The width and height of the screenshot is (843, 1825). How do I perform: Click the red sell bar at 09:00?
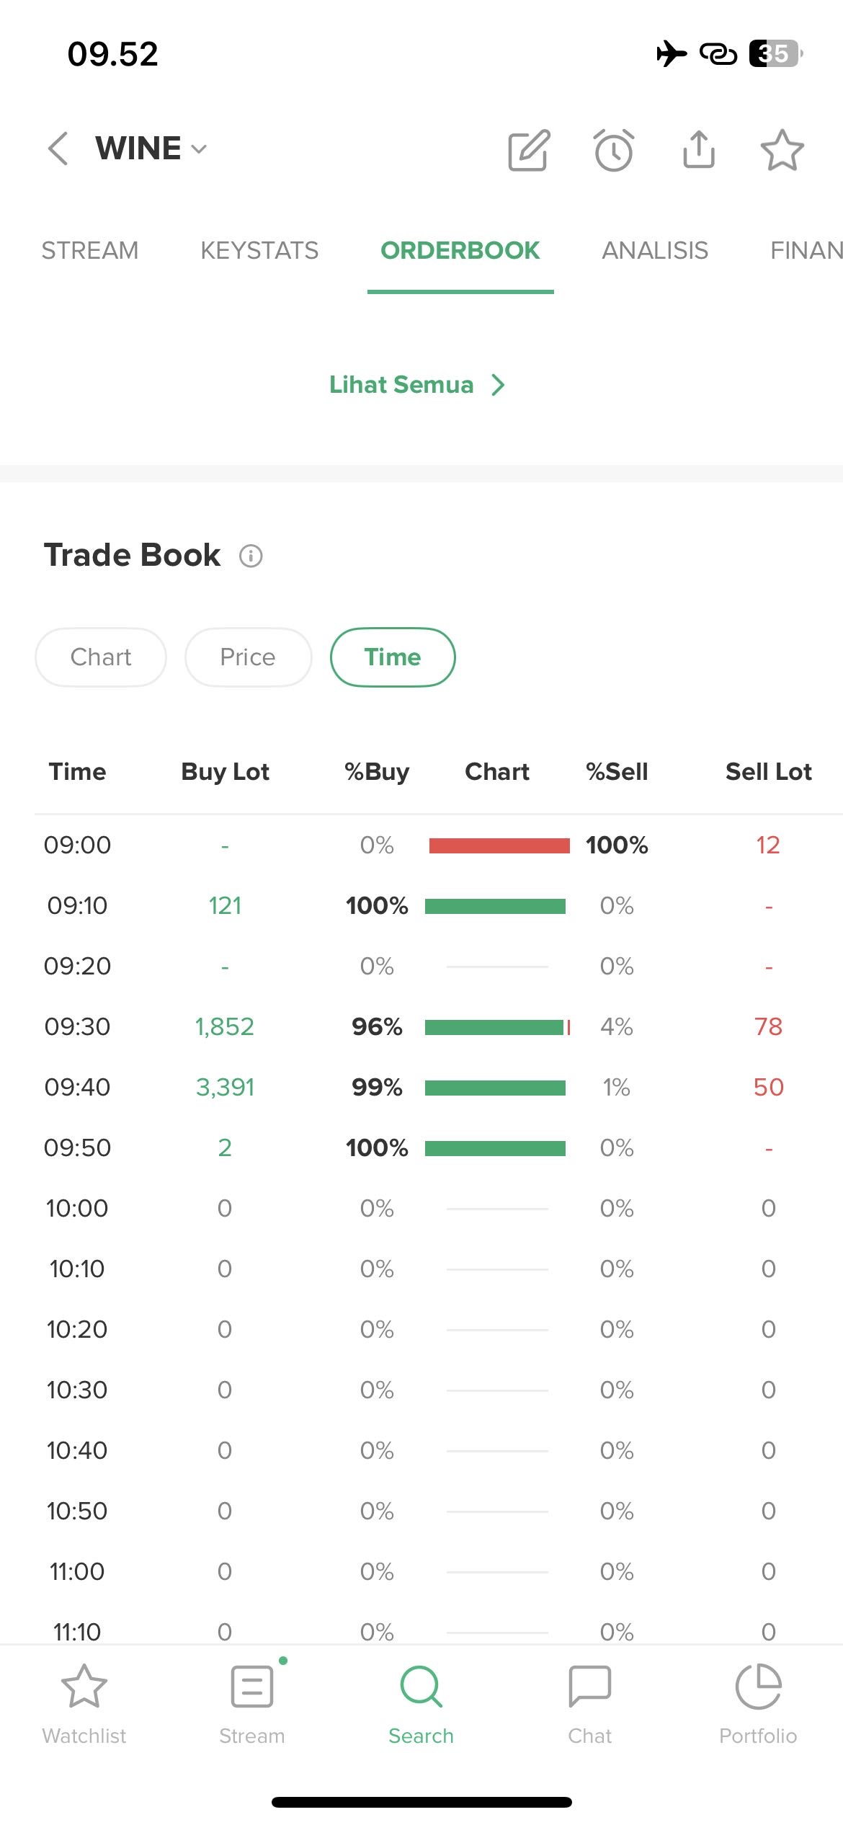(x=499, y=845)
